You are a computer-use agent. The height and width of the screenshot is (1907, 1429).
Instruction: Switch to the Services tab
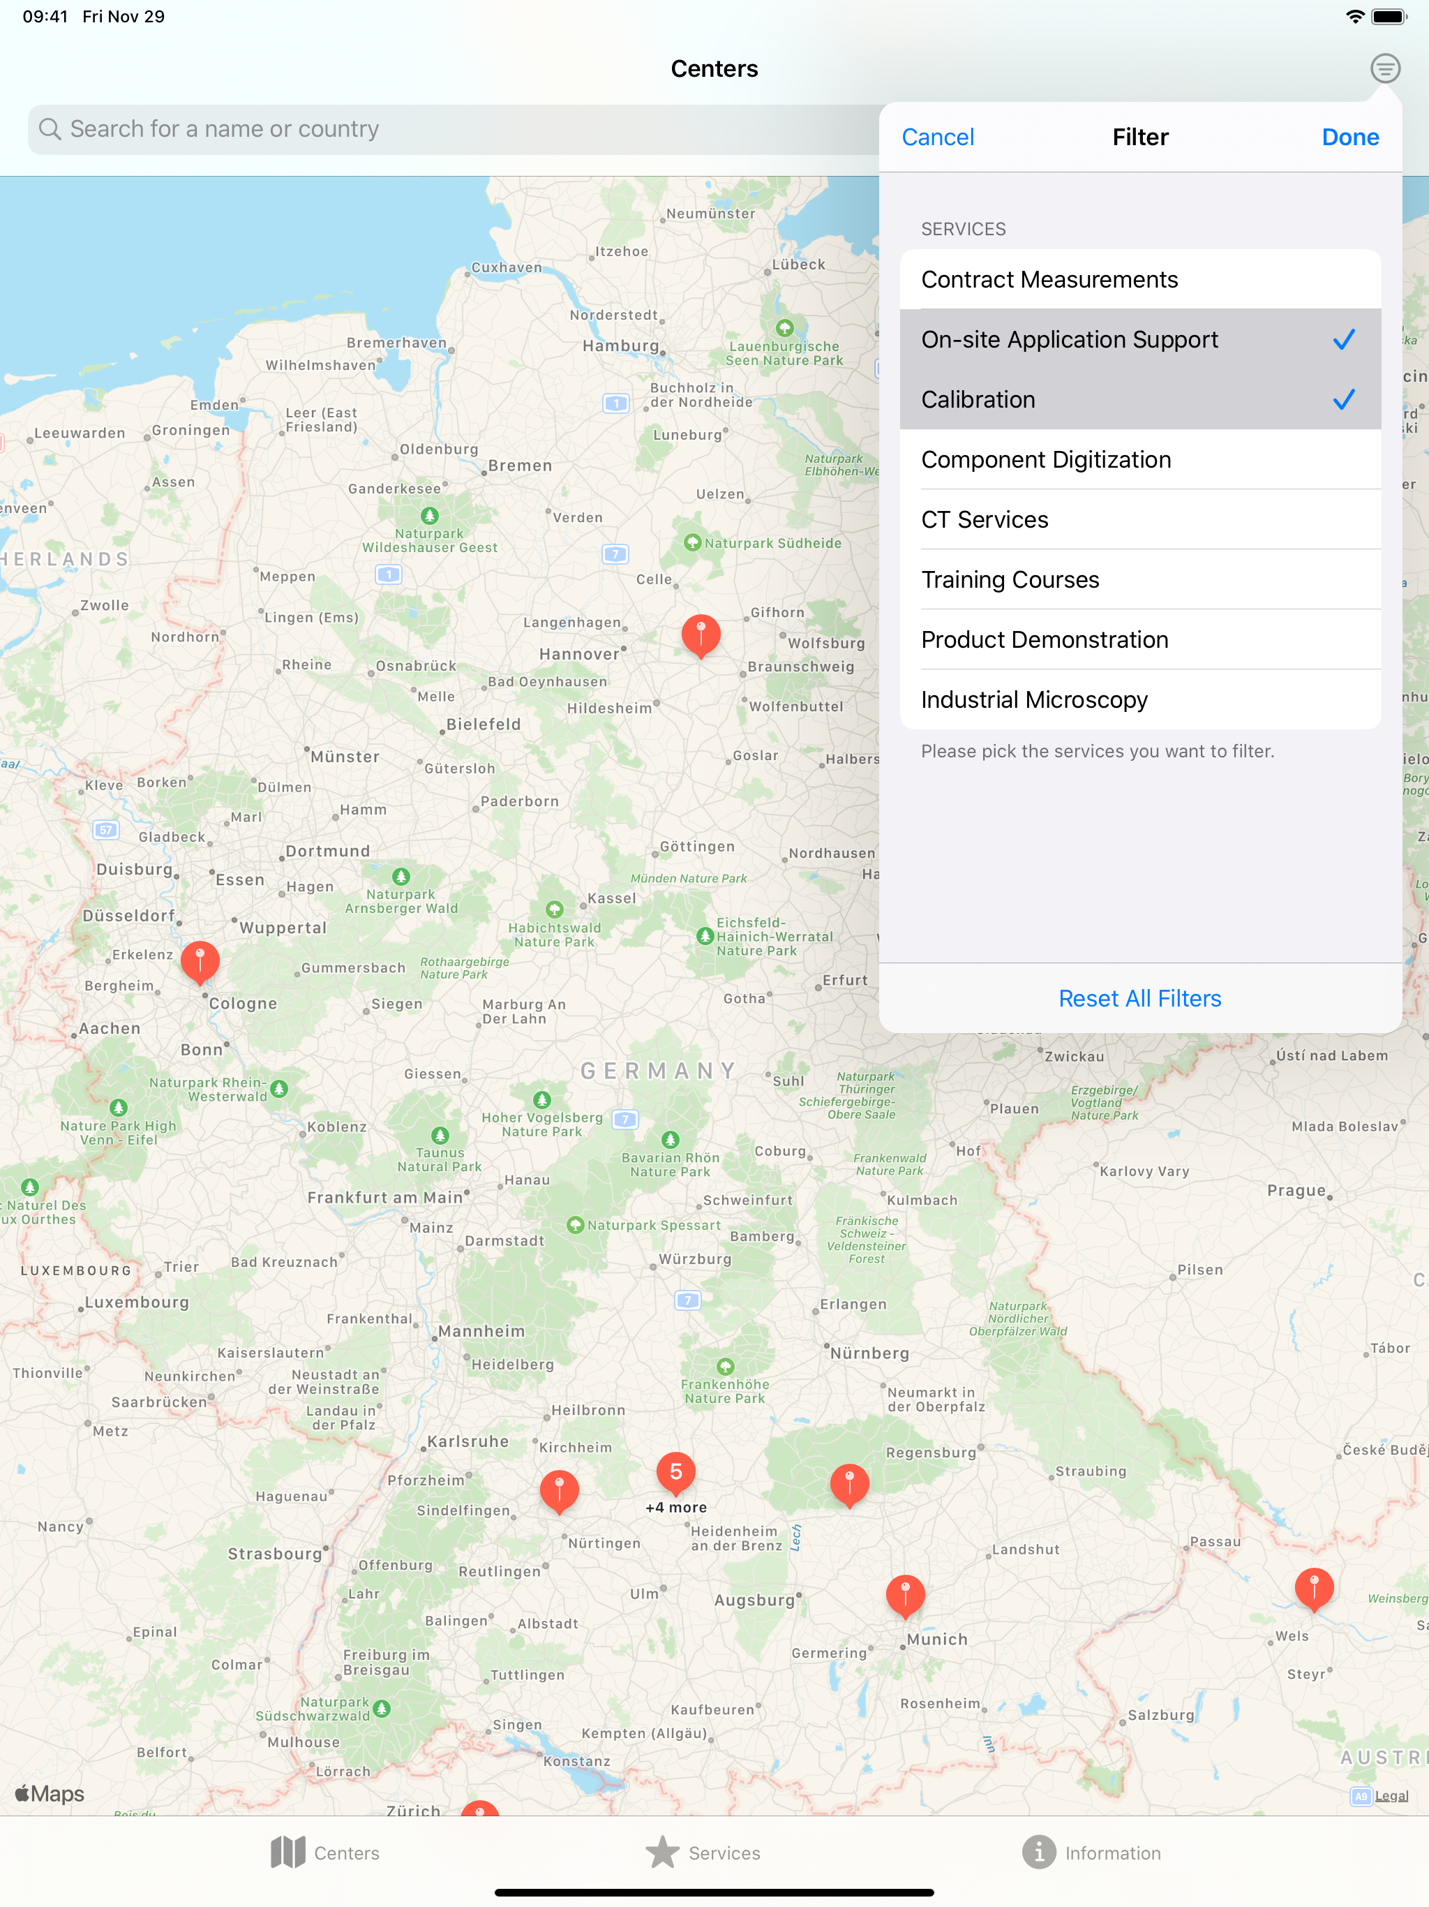pyautogui.click(x=703, y=1853)
